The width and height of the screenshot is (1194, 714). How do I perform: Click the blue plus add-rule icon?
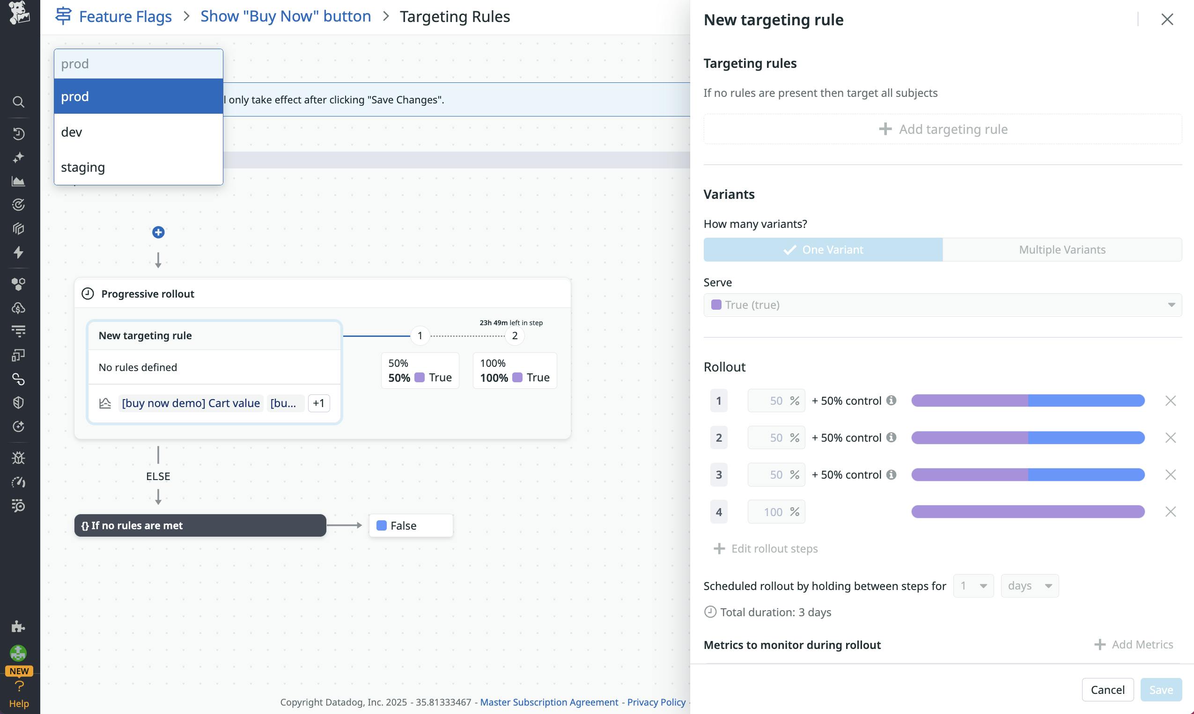(x=158, y=233)
